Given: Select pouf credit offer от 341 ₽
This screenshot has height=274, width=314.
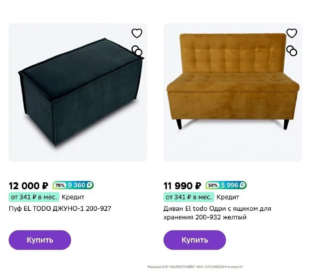Looking at the screenshot, I should (34, 197).
